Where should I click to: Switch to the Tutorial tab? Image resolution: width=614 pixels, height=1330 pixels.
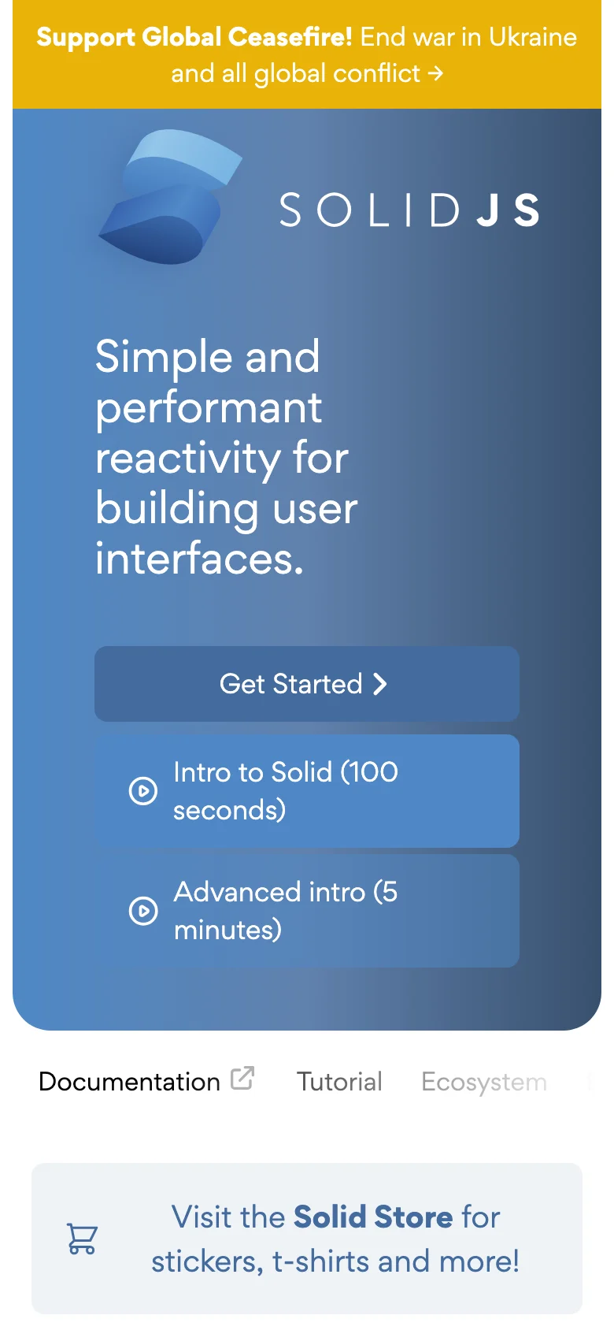coord(338,1081)
